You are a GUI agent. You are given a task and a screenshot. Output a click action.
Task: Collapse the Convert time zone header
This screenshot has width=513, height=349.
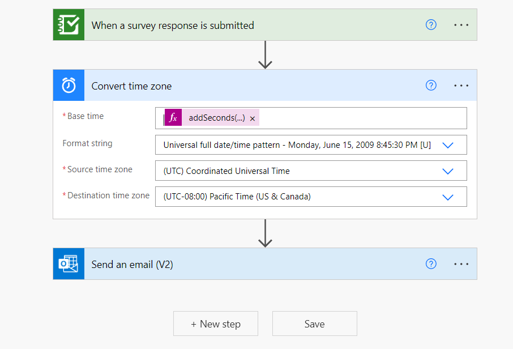point(255,86)
